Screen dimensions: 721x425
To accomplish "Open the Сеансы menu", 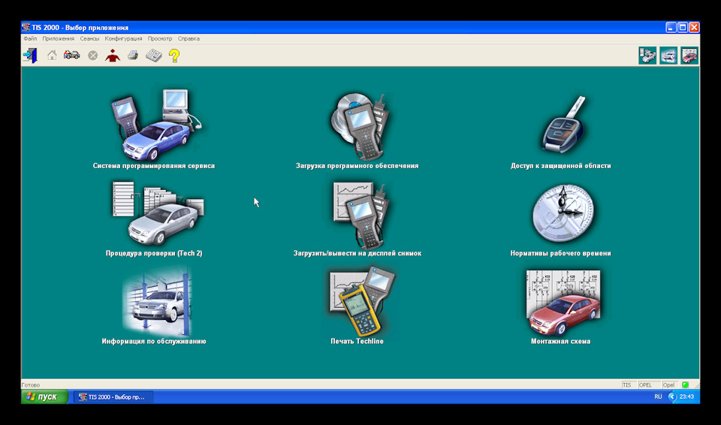I will tap(89, 38).
